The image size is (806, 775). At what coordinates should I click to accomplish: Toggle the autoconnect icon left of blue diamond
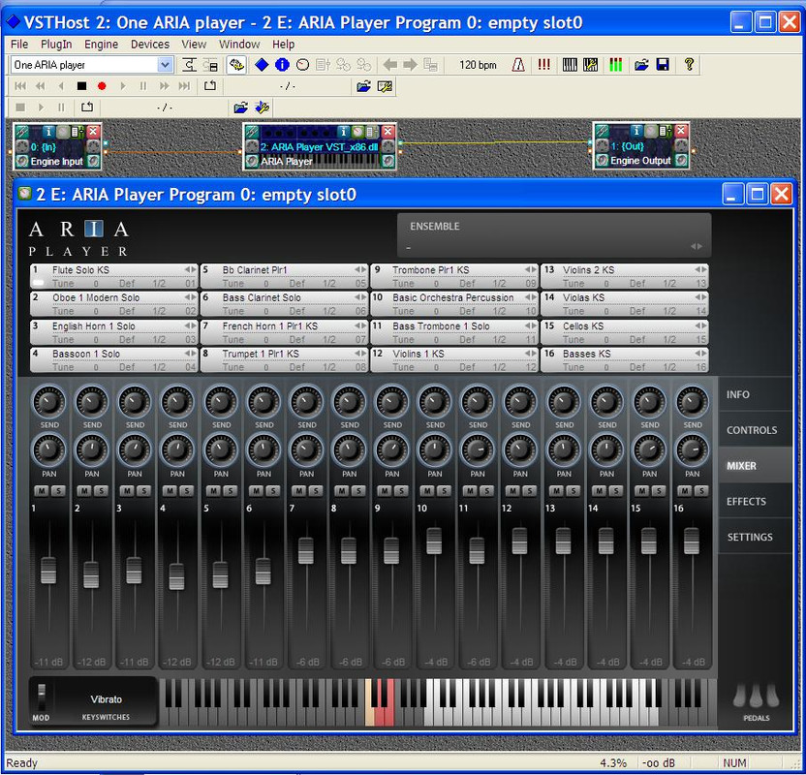point(236,65)
